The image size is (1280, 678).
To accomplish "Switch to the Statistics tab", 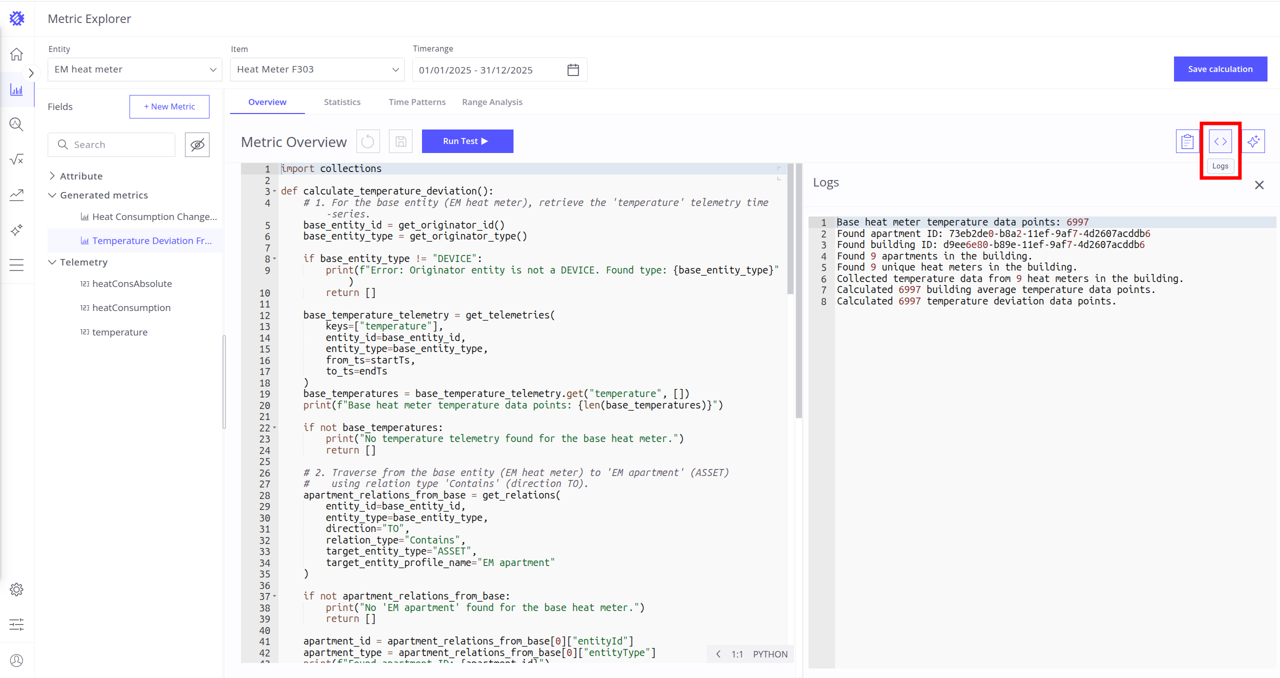I will (x=342, y=102).
